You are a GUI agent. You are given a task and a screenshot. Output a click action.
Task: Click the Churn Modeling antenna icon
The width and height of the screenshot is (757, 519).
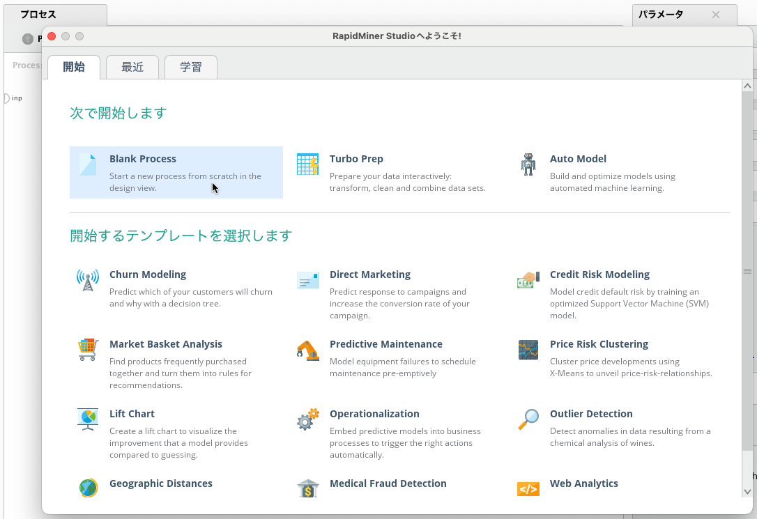88,280
